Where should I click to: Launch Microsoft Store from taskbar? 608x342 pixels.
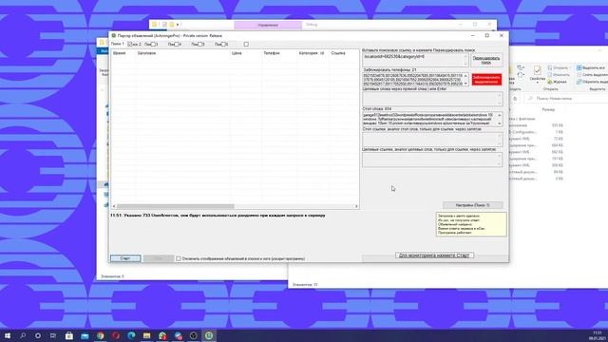pyautogui.click(x=69, y=335)
